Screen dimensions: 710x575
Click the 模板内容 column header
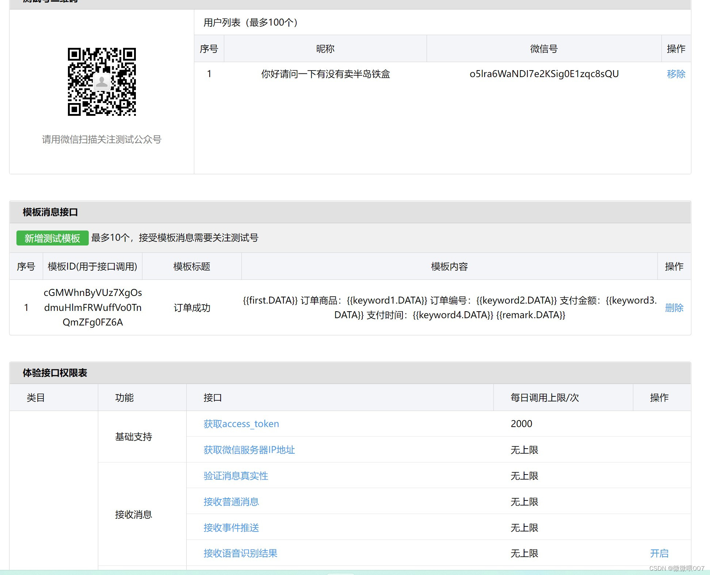point(449,266)
